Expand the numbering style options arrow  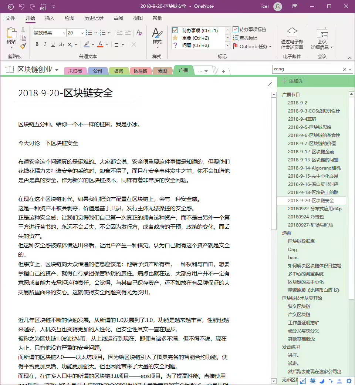click(109, 33)
